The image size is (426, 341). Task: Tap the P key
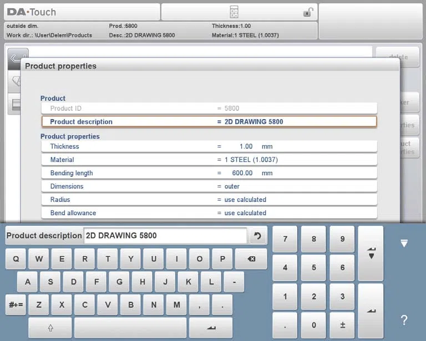[x=222, y=259]
